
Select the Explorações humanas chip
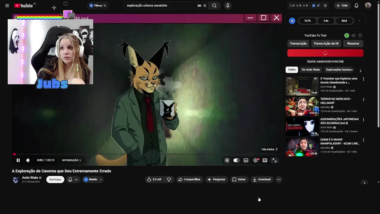point(340,70)
